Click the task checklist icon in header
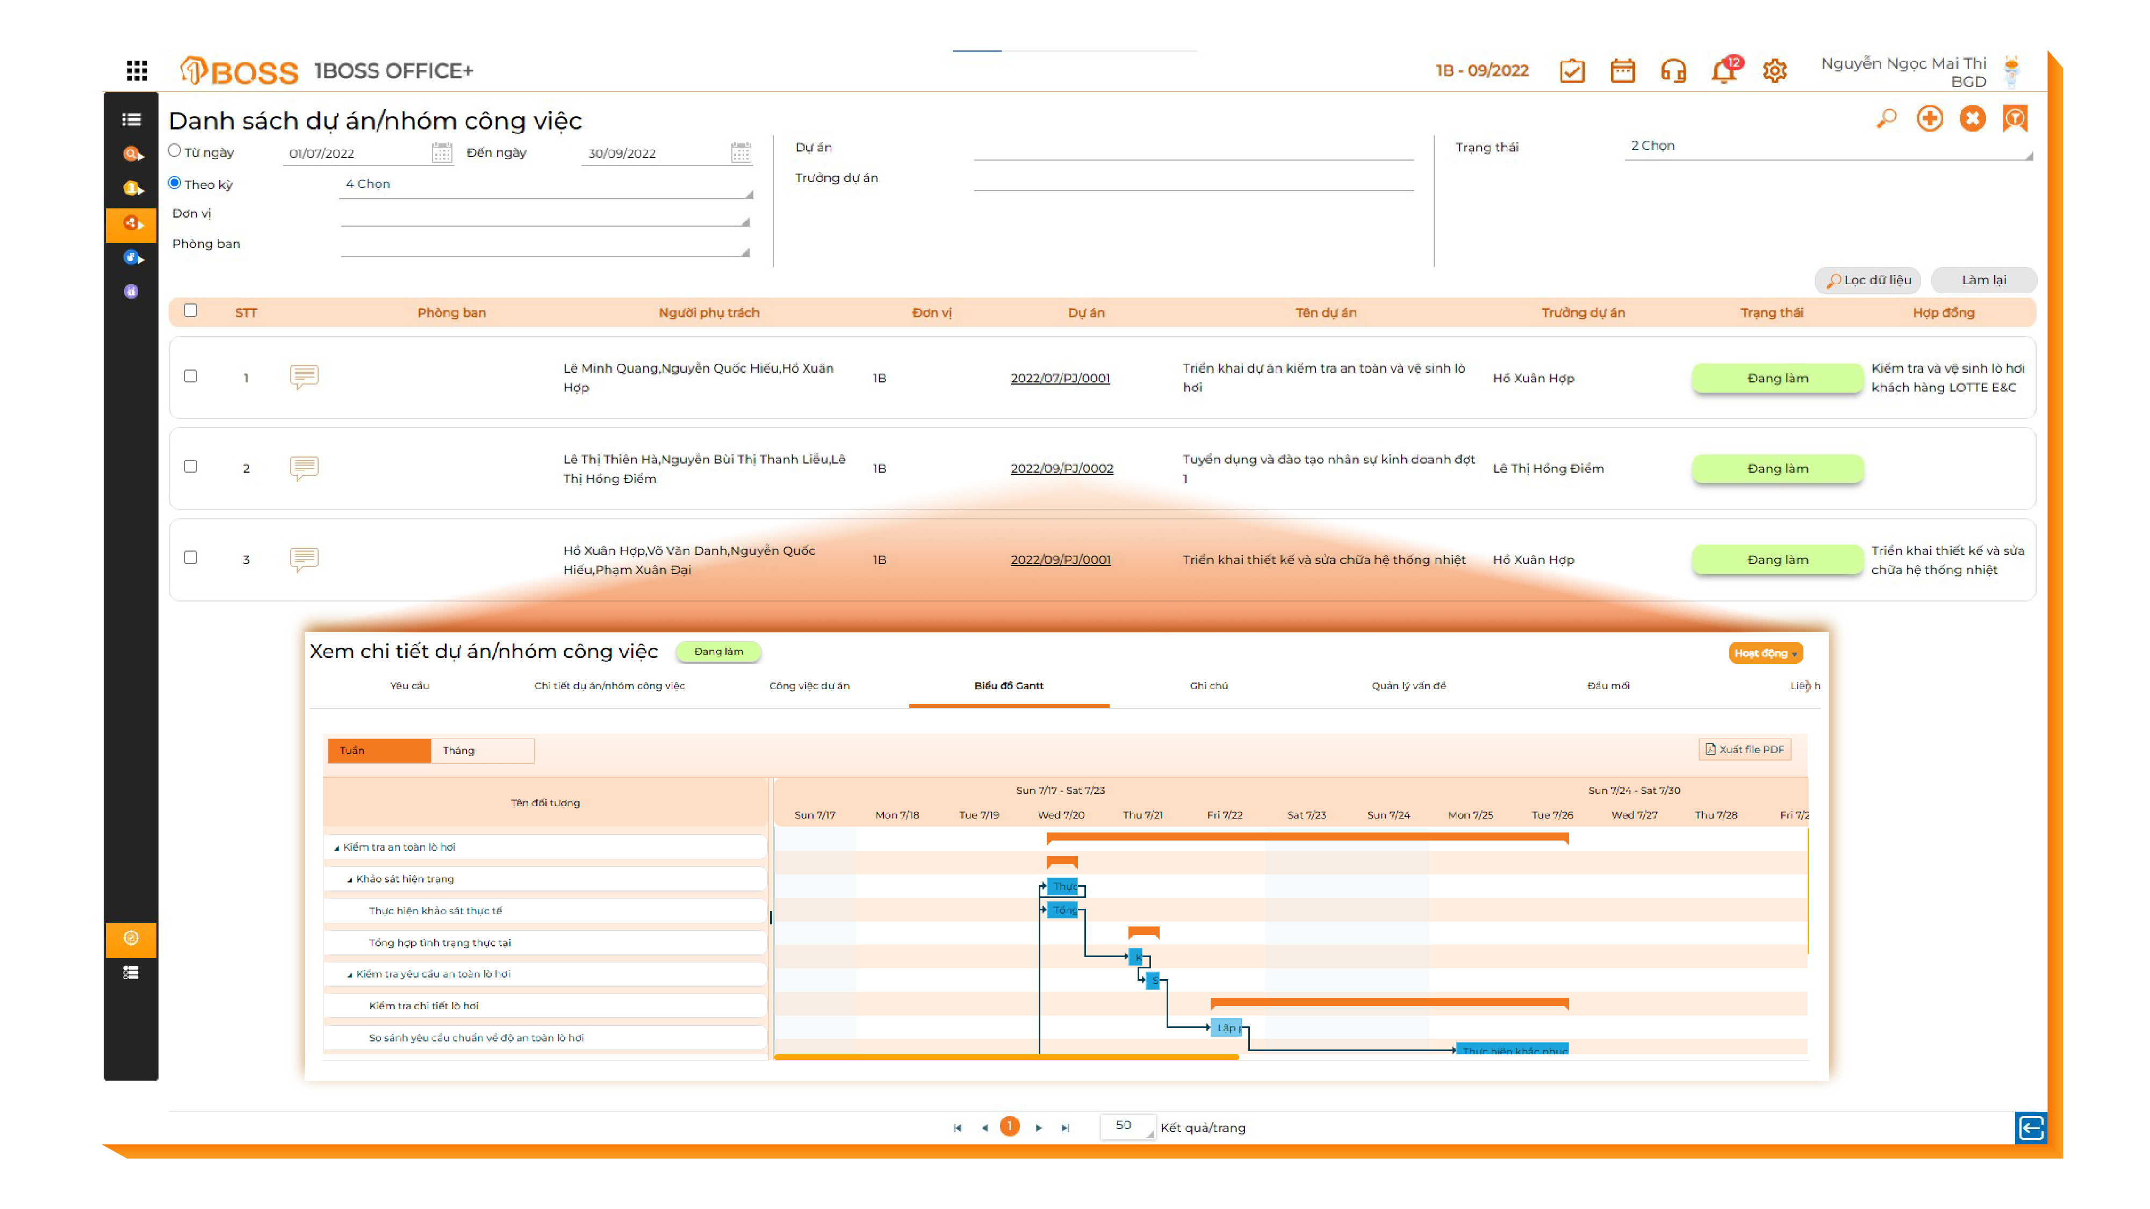This screenshot has width=2150, height=1209. (x=1572, y=71)
